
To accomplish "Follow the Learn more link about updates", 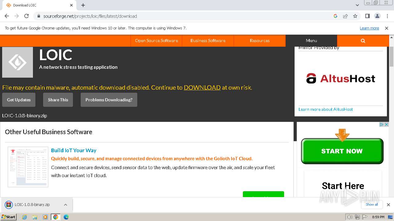I will pyautogui.click(x=369, y=28).
